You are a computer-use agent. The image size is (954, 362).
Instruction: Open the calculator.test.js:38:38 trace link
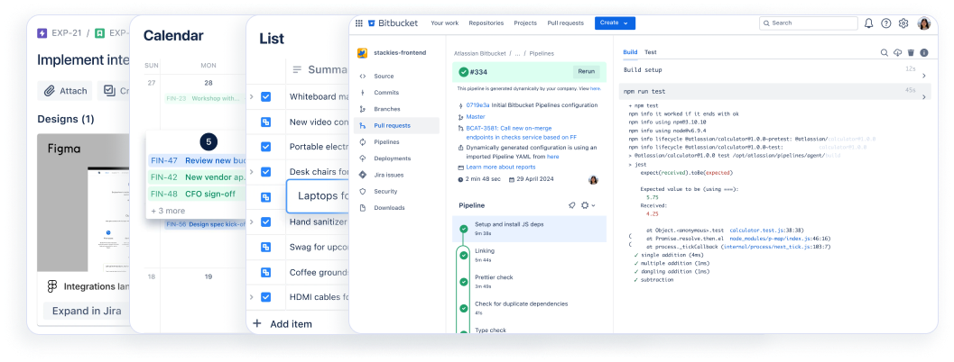766,231
